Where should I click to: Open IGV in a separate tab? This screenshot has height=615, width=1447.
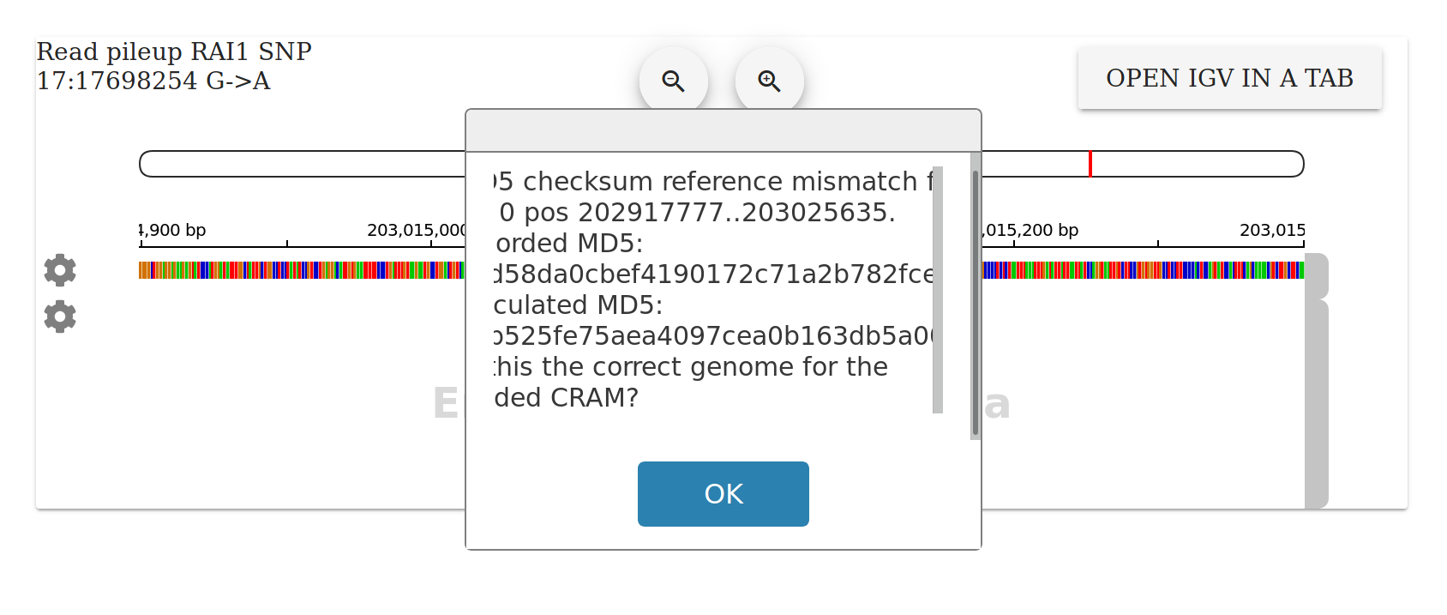pyautogui.click(x=1229, y=78)
